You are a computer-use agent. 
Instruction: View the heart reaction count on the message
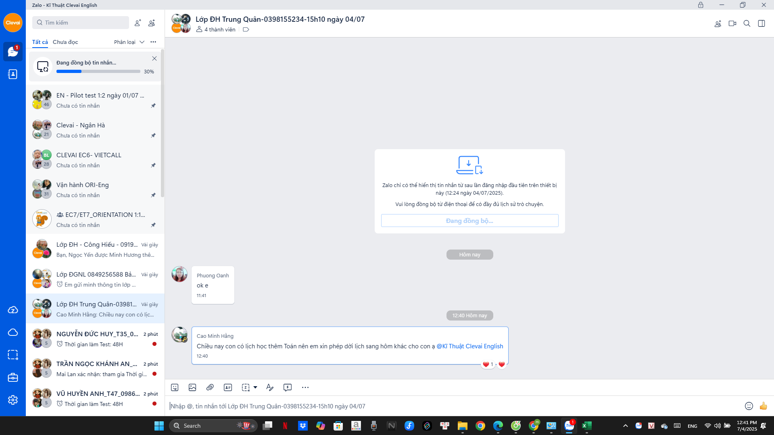[x=488, y=364]
